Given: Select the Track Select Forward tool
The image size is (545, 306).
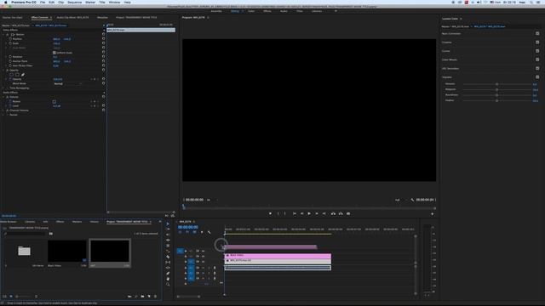Looking at the screenshot, I should (168, 229).
